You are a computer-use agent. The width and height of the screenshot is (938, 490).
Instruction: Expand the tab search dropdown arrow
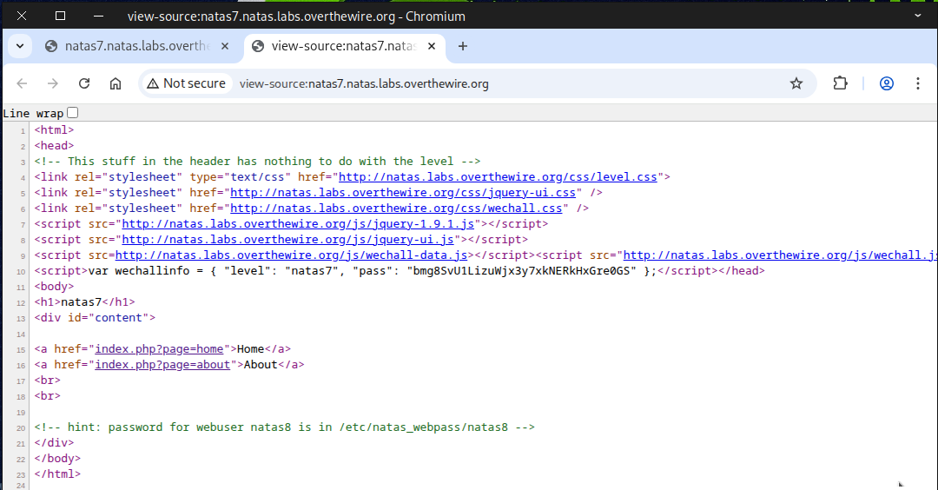pyautogui.click(x=19, y=46)
